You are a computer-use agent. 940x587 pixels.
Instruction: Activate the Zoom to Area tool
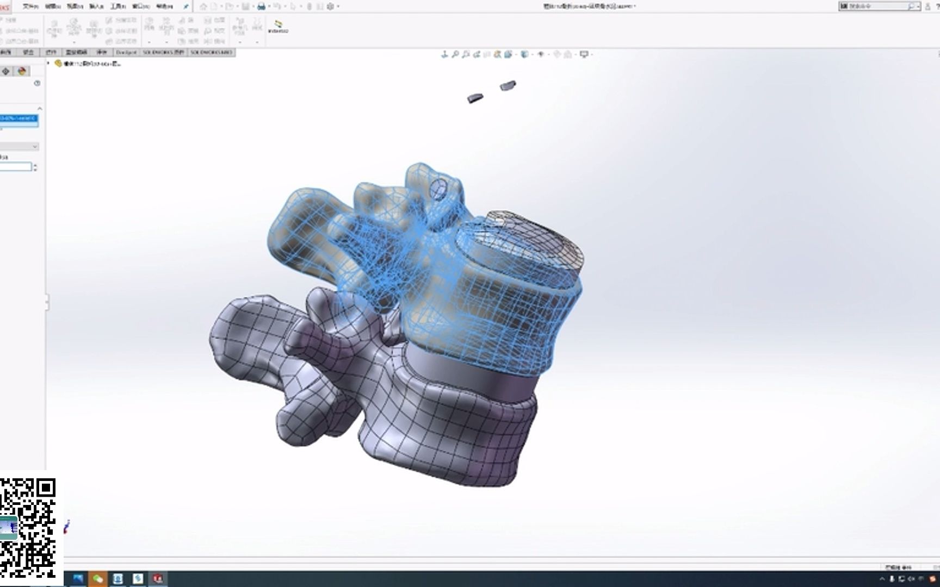[x=466, y=54]
